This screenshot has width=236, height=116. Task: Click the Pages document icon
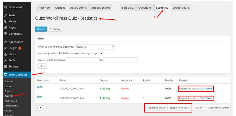coord(6,28)
